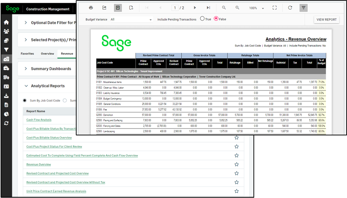Image resolution: width=347 pixels, height=198 pixels.
Task: Open Revised Contract Overview Without Tax link
Action: (66, 182)
